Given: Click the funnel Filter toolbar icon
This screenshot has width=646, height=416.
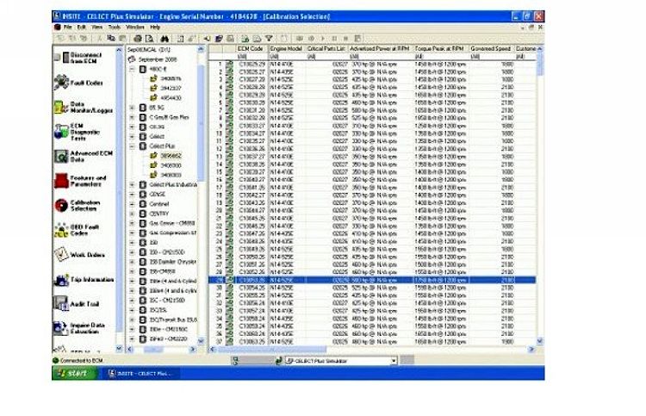Looking at the screenshot, I should (x=269, y=38).
